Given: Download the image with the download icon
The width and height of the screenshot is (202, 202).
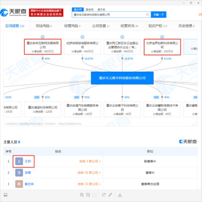Looking at the screenshot, I should (120, 195).
